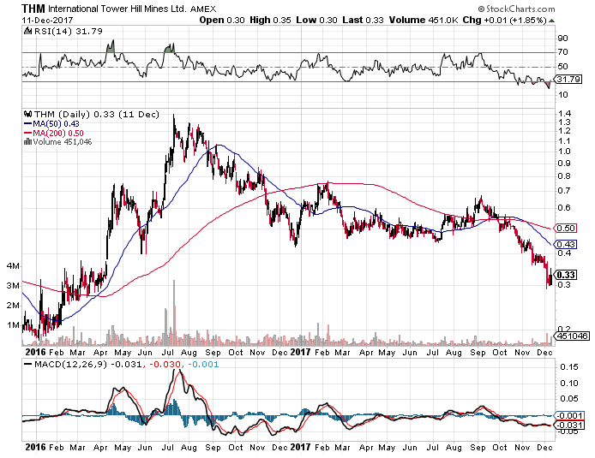
Task: Click the Last 0.33 value in header
Action: pos(363,20)
